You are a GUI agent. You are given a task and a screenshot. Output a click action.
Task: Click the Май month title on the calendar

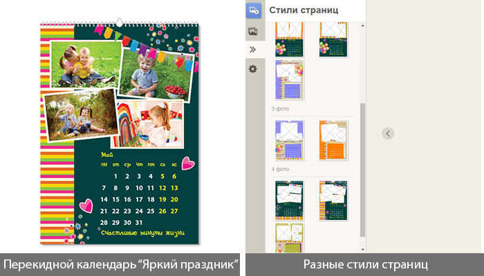(x=106, y=155)
